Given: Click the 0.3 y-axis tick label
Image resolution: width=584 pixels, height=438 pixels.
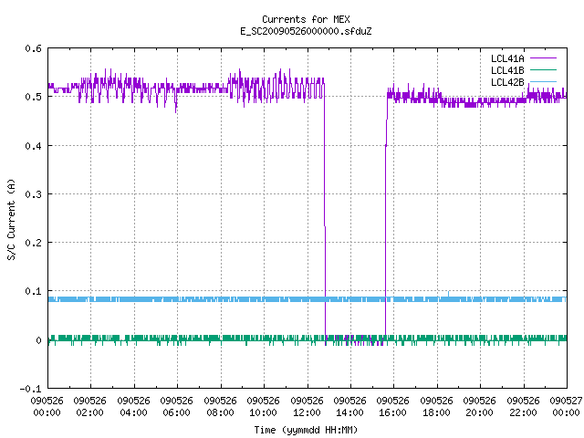Looking at the screenshot, I should pyautogui.click(x=33, y=194).
